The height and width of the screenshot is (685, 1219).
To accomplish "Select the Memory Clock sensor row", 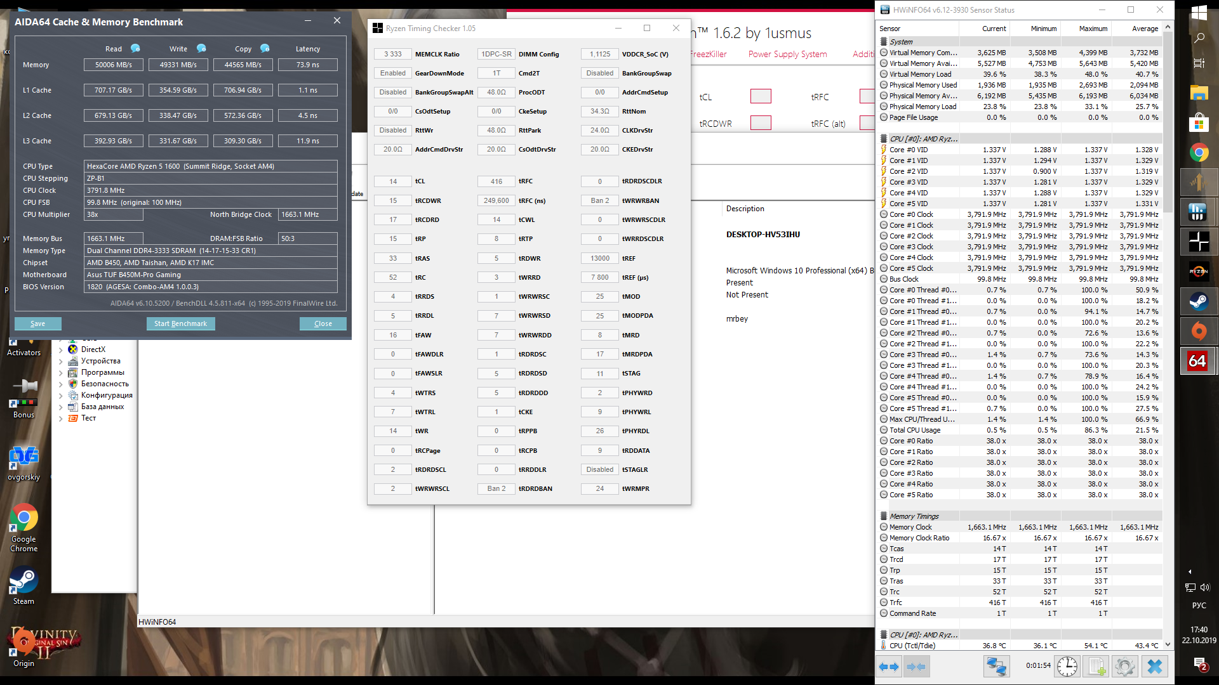I will [x=1020, y=527].
